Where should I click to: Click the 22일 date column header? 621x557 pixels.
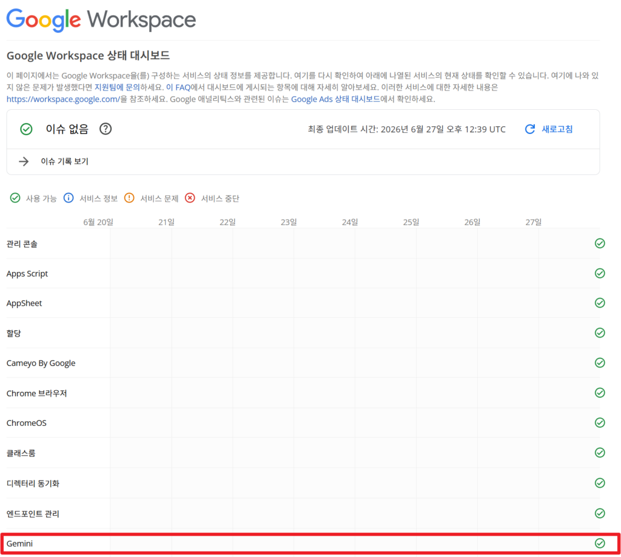point(228,222)
